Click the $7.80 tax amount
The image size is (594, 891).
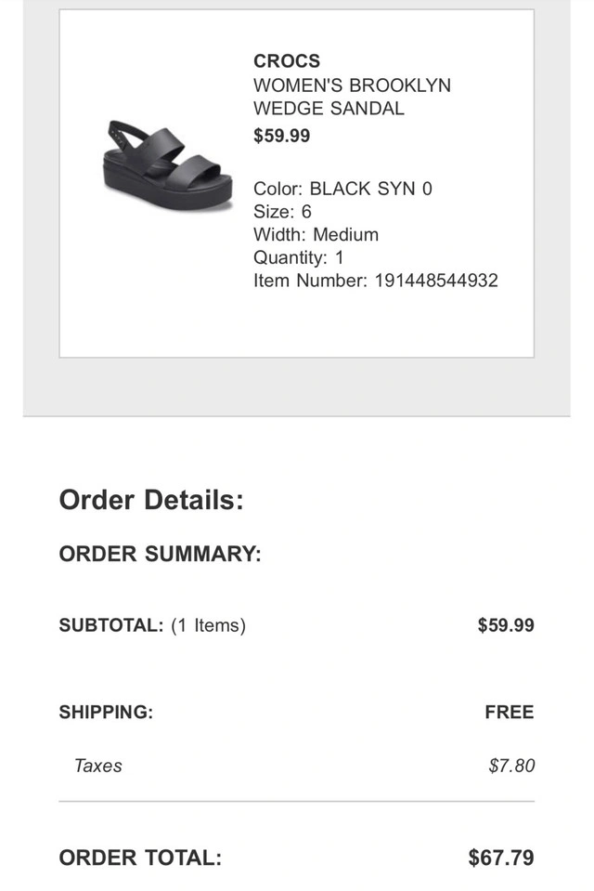pyautogui.click(x=511, y=766)
